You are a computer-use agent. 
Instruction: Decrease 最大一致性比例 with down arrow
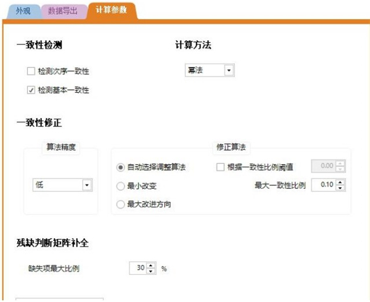pos(341,188)
